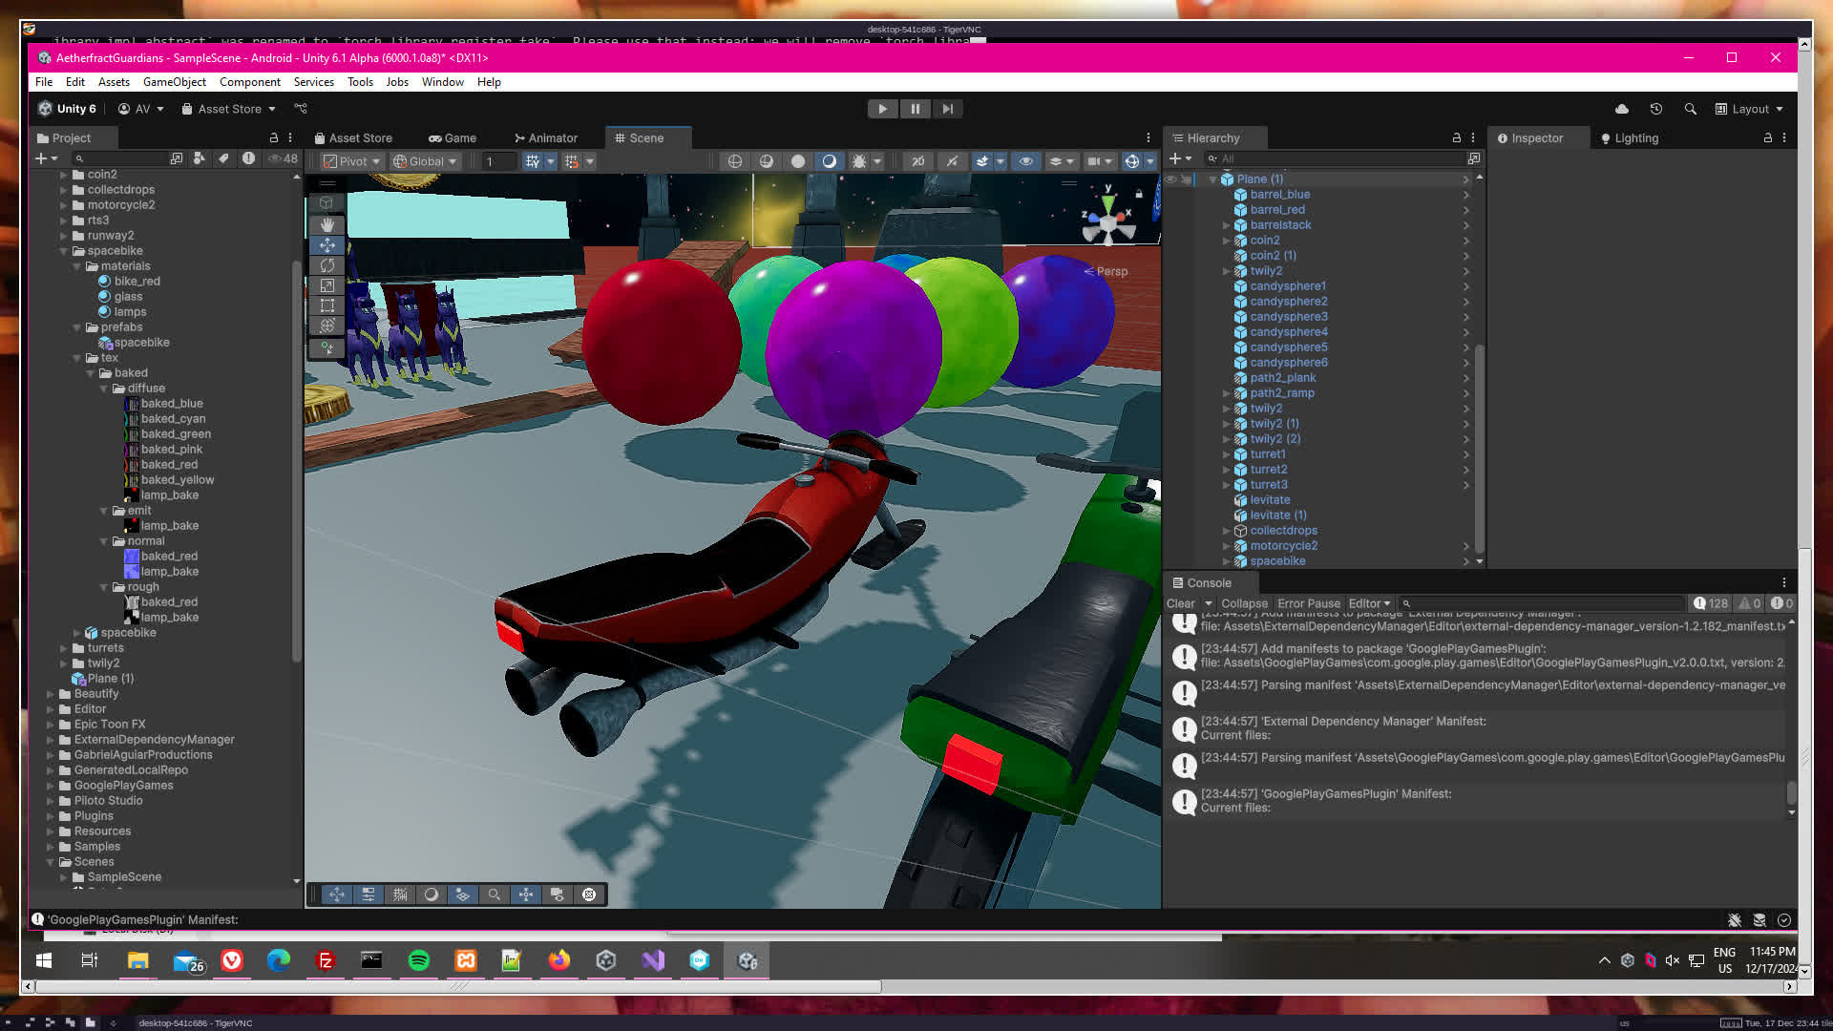Click the Collapse button in Console
Viewport: 1833px width, 1031px height.
point(1244,603)
